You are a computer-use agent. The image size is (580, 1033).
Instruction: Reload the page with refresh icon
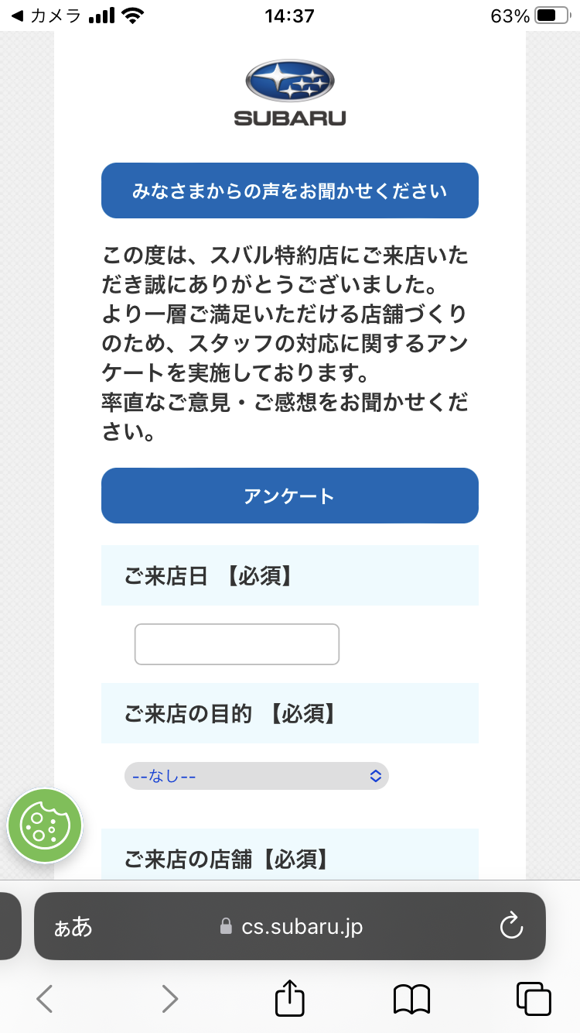(x=511, y=926)
